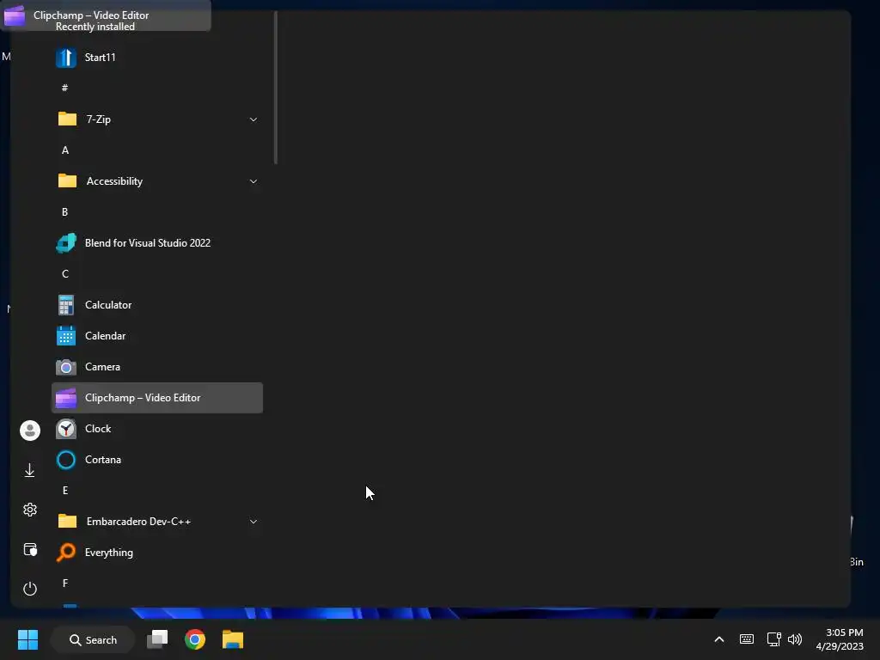The width and height of the screenshot is (880, 660).
Task: Click the F letter header
Action: click(65, 584)
